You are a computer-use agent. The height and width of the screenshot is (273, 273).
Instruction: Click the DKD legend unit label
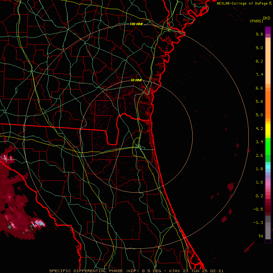pos(267,18)
